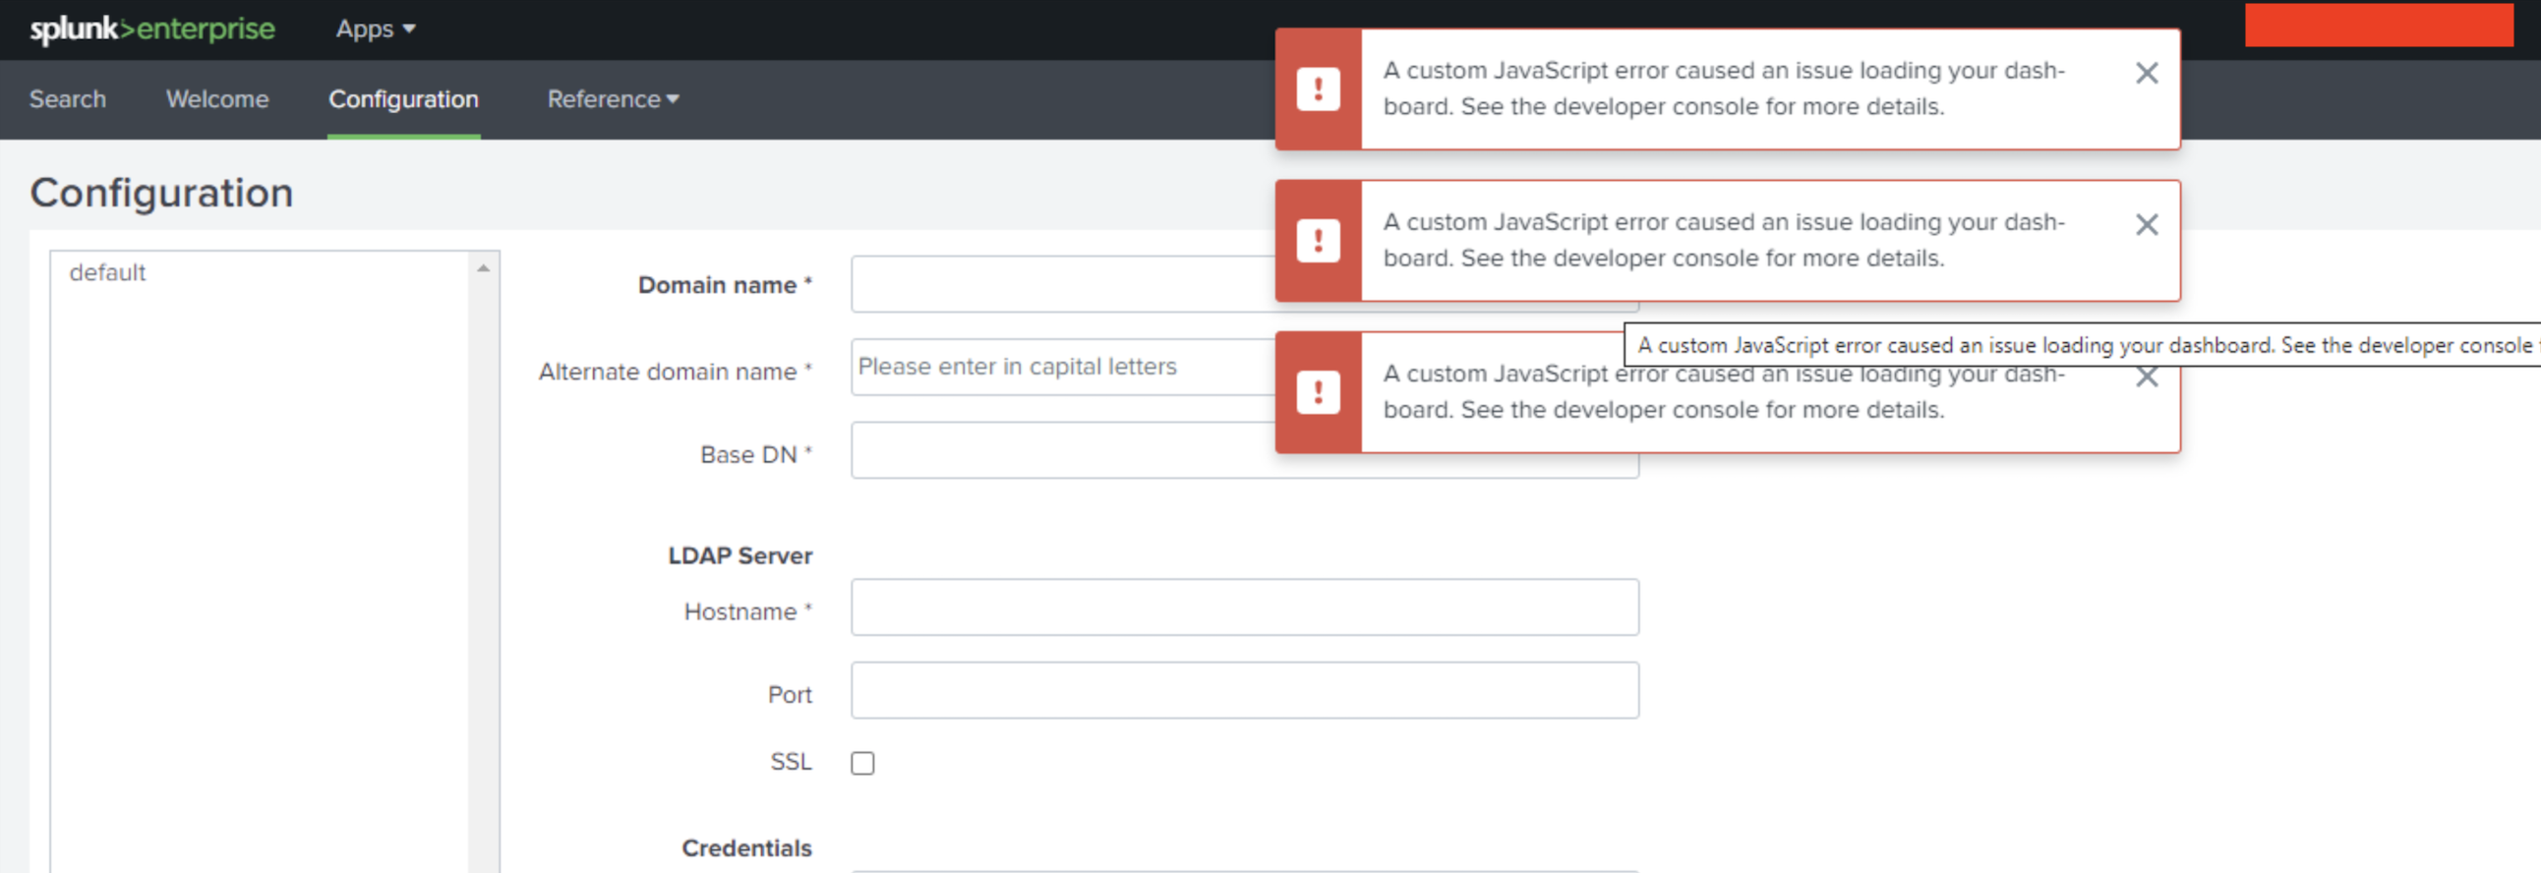Select the default domain entry
The image size is (2541, 873).
[x=107, y=272]
